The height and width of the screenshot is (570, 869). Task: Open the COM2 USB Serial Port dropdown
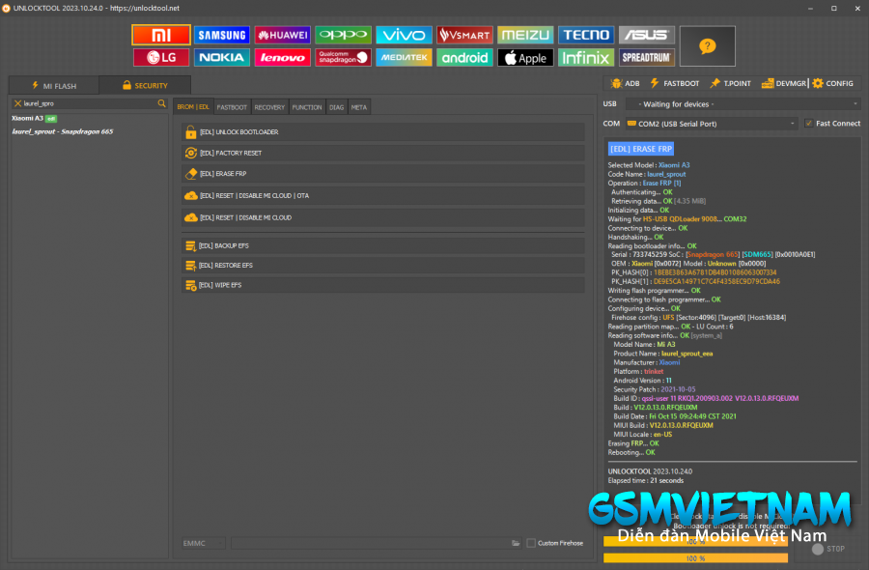pyautogui.click(x=711, y=124)
